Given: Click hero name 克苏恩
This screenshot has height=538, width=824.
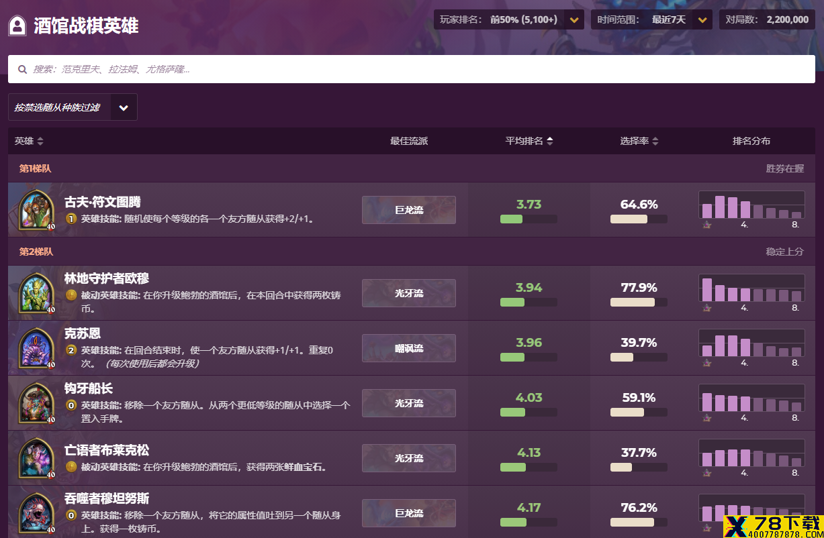Looking at the screenshot, I should pos(83,333).
